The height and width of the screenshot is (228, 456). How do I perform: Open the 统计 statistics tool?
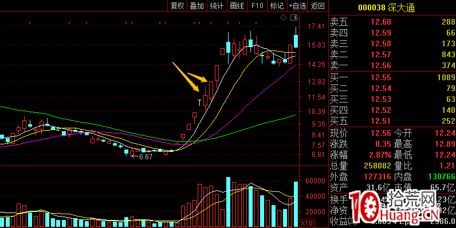point(217,6)
